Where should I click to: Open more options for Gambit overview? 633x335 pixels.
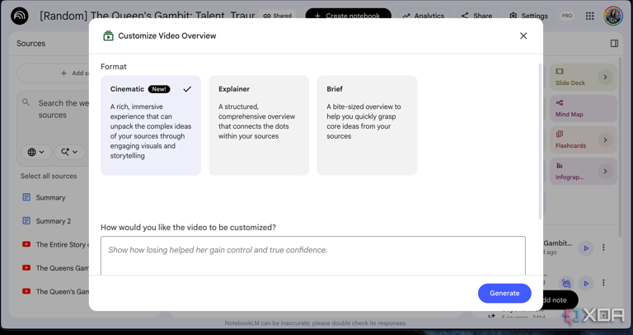click(603, 248)
